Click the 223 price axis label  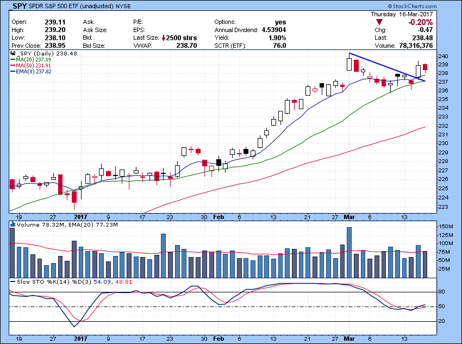coord(444,207)
